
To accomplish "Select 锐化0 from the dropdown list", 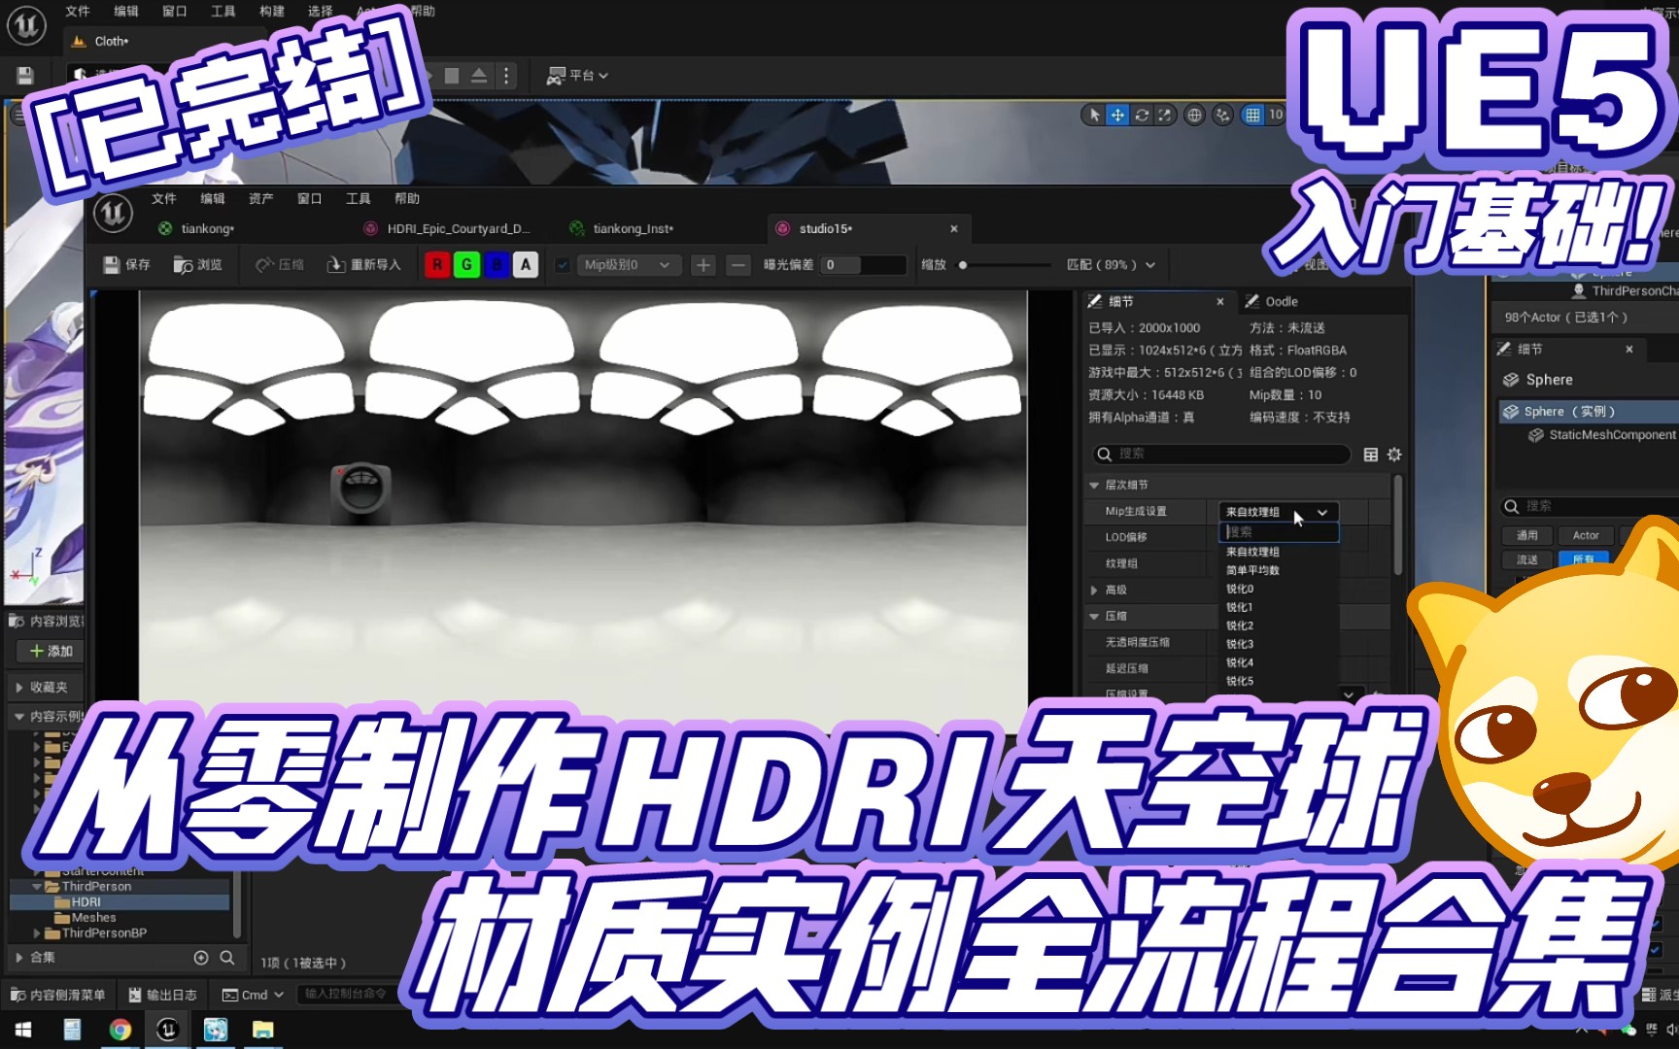I will pyautogui.click(x=1240, y=589).
